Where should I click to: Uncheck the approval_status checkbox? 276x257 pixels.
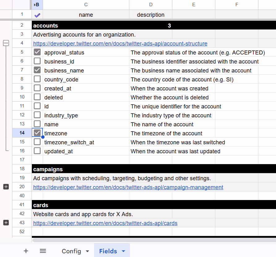click(37, 52)
